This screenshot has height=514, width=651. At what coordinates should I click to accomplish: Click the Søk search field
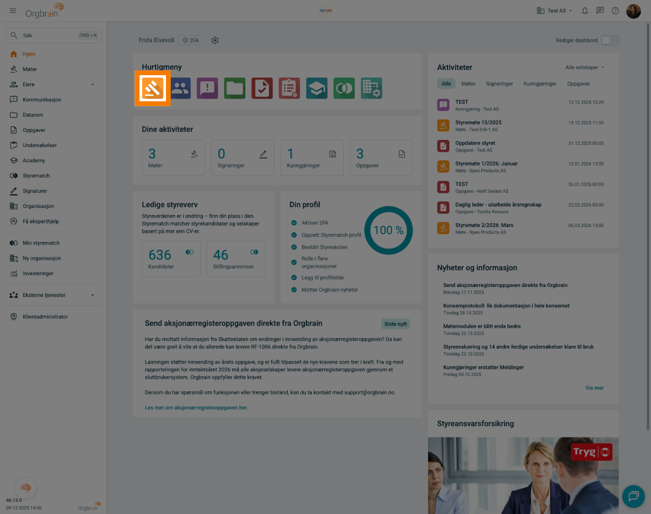pos(54,35)
